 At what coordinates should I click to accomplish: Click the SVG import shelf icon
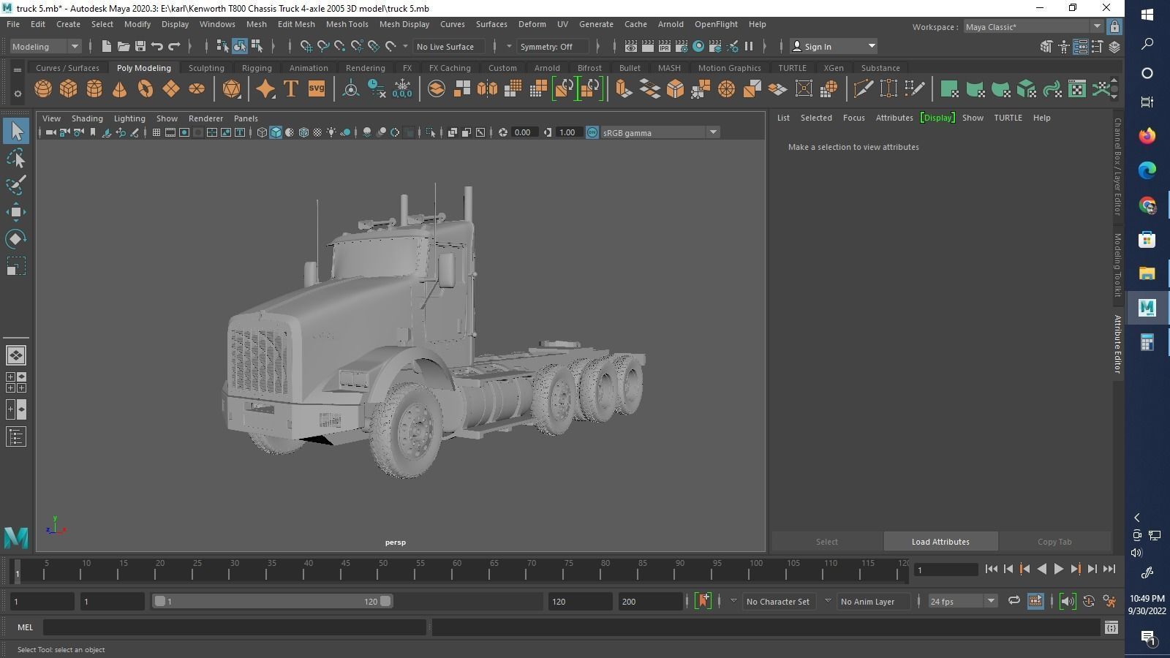pos(316,89)
